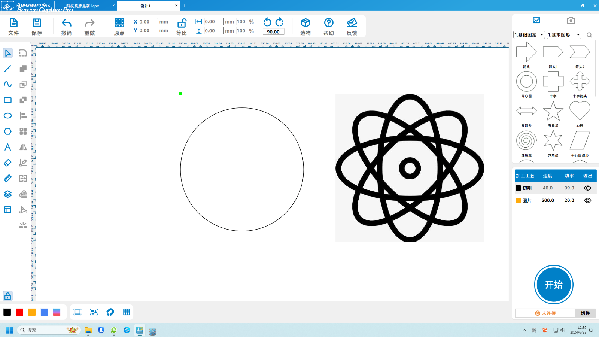The width and height of the screenshot is (599, 337).
Task: Choose the eraser tool
Action: click(x=7, y=163)
